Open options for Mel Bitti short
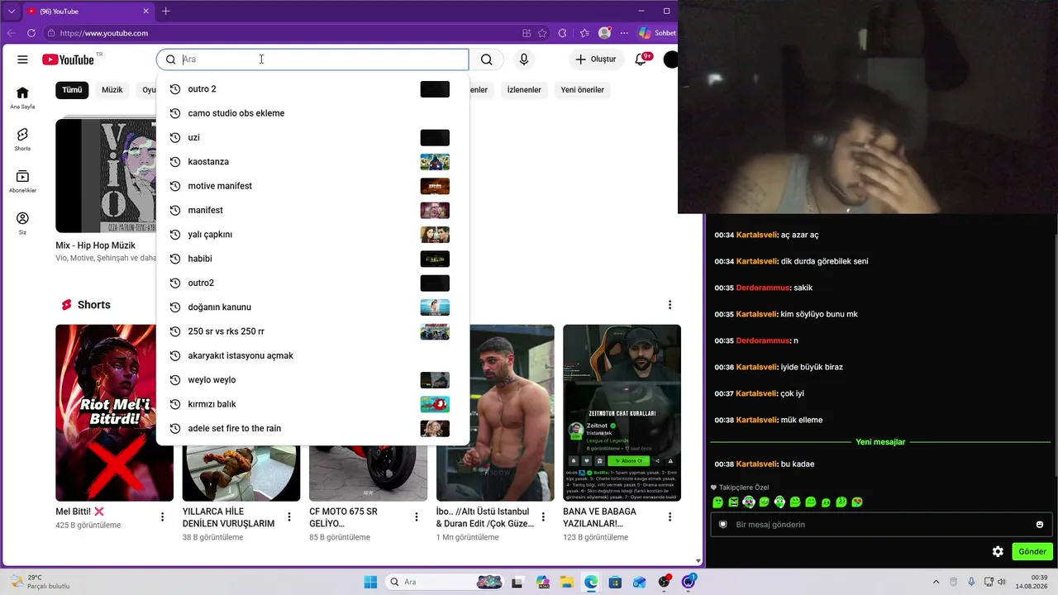This screenshot has width=1058, height=595. [163, 517]
